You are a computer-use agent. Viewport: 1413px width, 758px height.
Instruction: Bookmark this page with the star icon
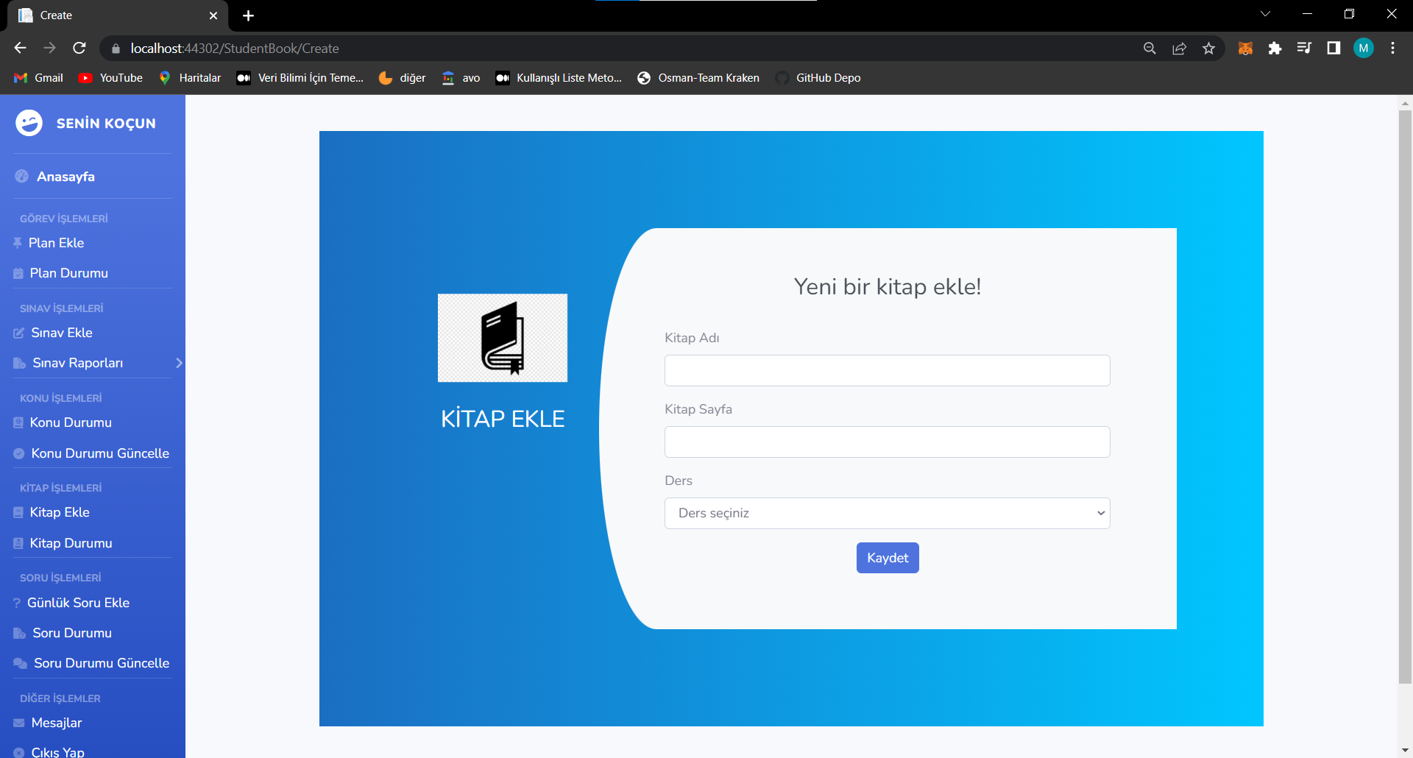[x=1208, y=49]
